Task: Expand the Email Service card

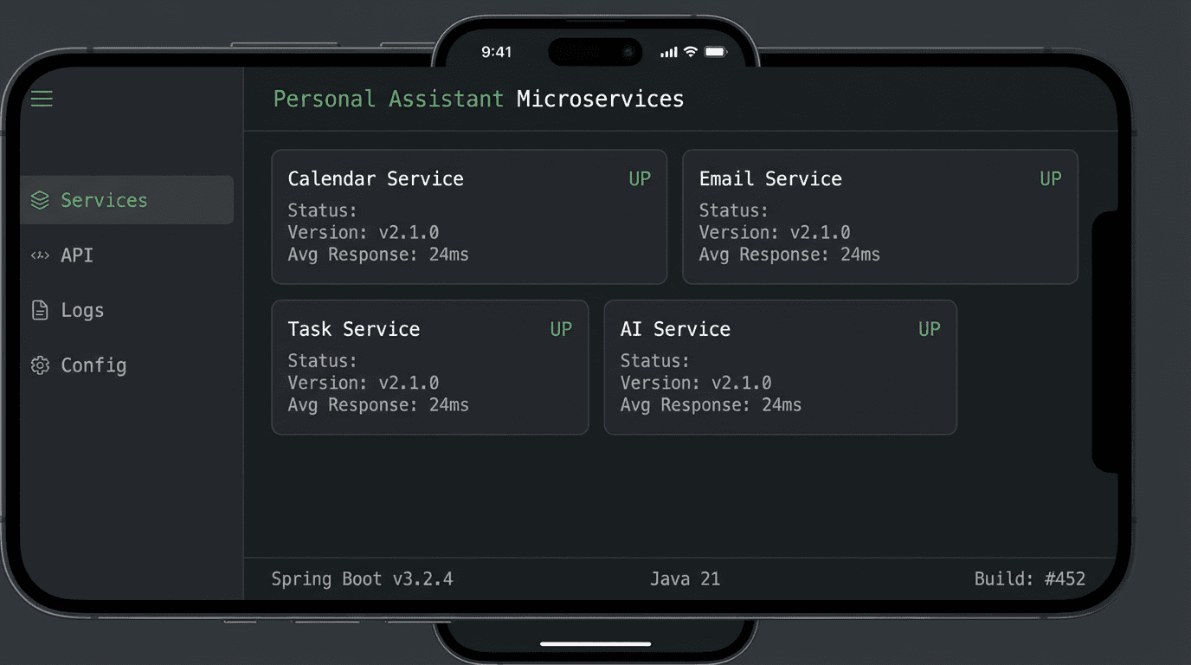Action: [x=880, y=216]
